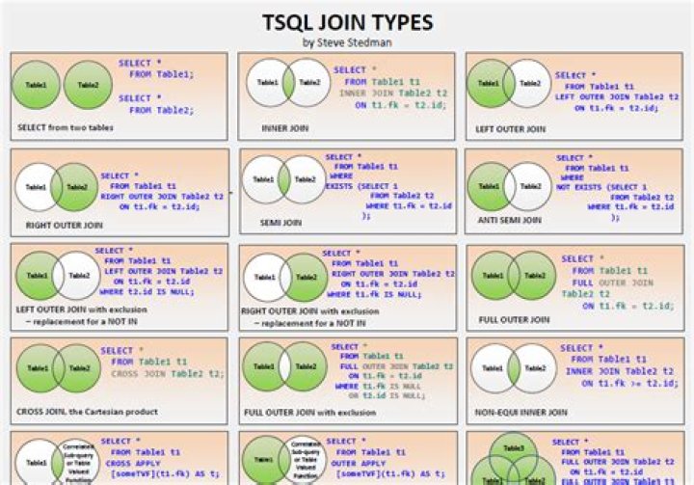Click the Venn diagram above the plain LEFT OUTER JOIN caption
Screen dimensions: 694x485
509,84
